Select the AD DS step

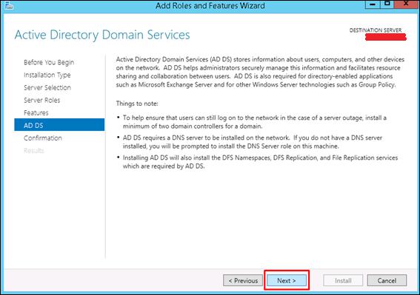point(59,125)
